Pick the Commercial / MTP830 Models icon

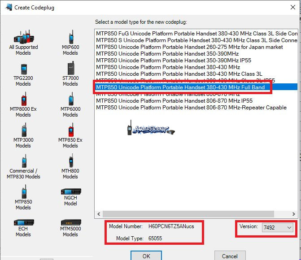click(x=23, y=167)
